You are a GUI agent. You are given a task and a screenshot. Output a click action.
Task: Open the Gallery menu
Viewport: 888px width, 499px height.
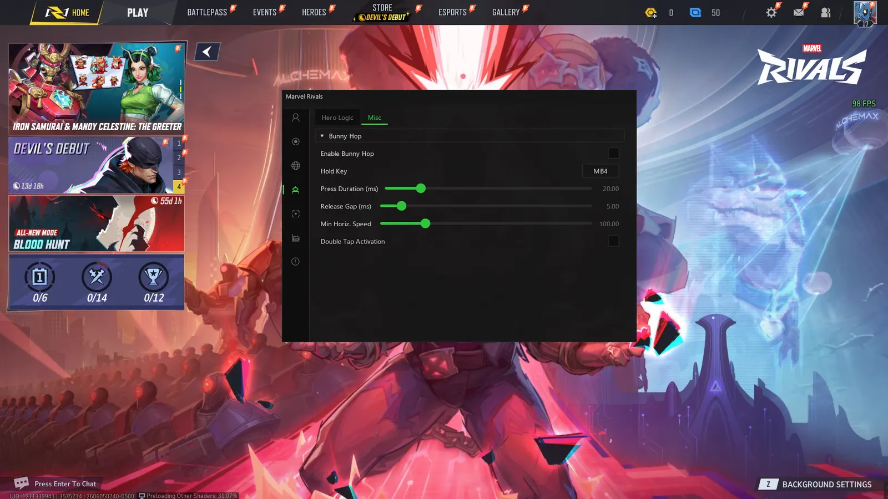[506, 12]
